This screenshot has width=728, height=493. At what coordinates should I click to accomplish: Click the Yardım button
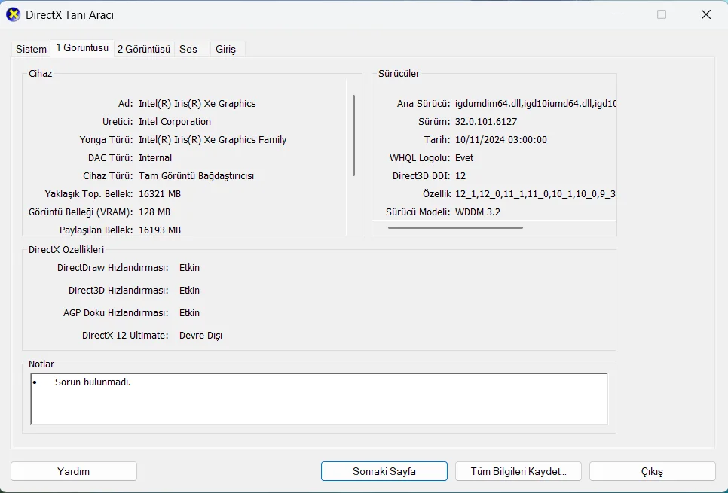pos(73,471)
